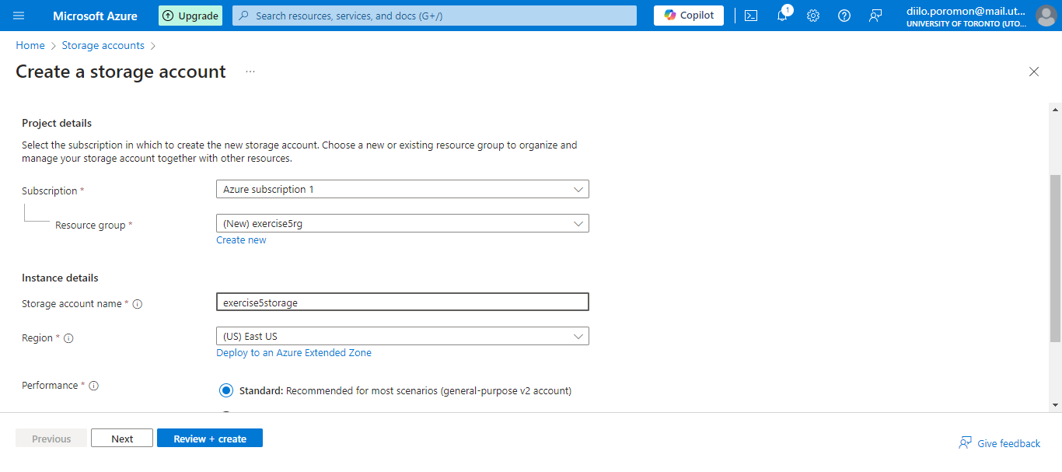Click the info icon next to Region
The height and width of the screenshot is (472, 1062).
tap(68, 338)
